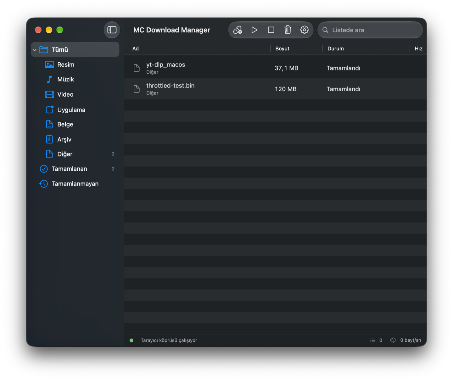
Task: Click 'Tarayıcı köprüsü çalışıyor' status text
Action: pos(169,340)
